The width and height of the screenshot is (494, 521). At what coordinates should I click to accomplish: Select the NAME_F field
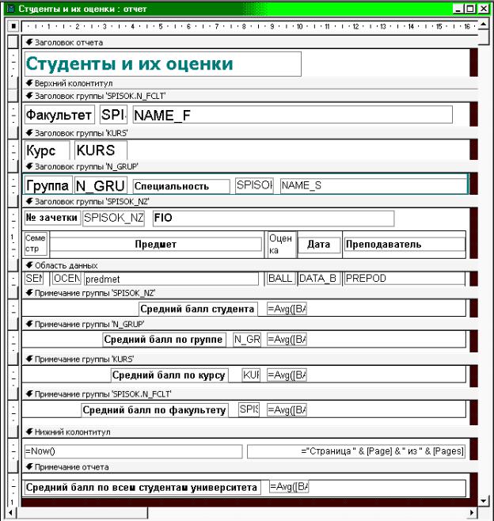pos(292,115)
